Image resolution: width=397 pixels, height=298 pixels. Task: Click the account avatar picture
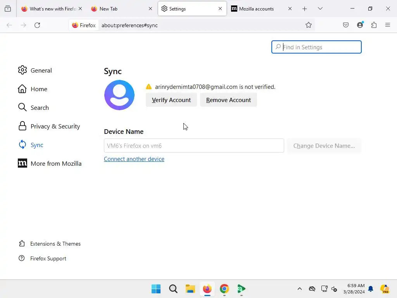119,95
